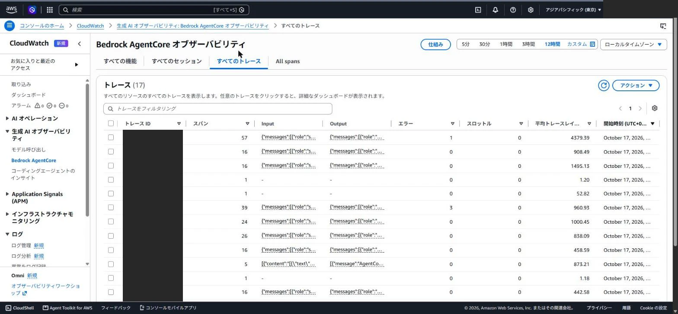Image resolution: width=678 pixels, height=314 pixels.
Task: Refresh the traces table
Action: tap(604, 85)
